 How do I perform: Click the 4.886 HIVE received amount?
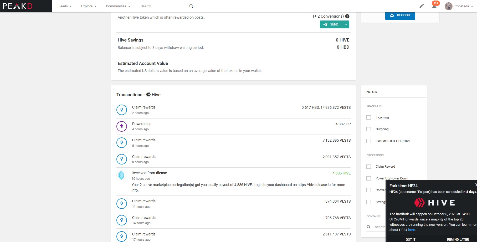coord(341,173)
